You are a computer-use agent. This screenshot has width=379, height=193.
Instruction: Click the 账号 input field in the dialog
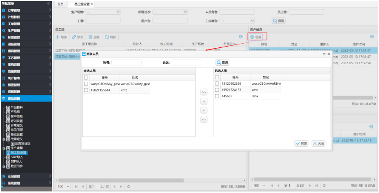pyautogui.click(x=126, y=63)
